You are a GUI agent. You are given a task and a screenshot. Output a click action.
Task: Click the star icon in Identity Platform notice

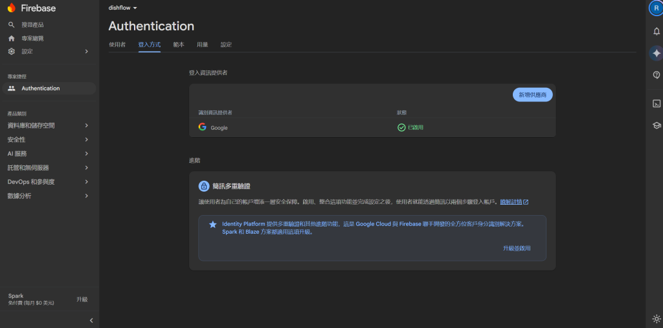[x=212, y=224]
